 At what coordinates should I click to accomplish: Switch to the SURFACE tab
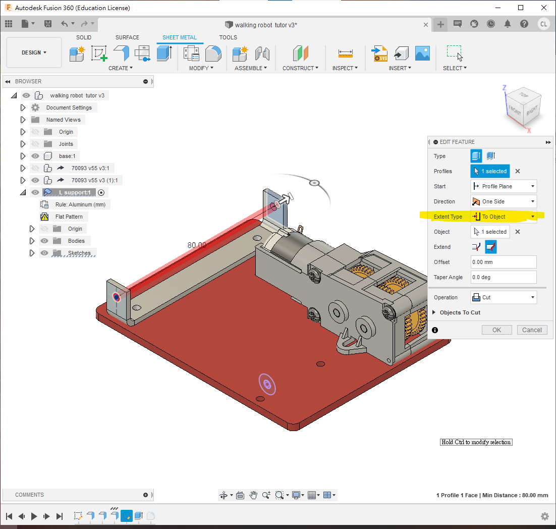(x=127, y=37)
